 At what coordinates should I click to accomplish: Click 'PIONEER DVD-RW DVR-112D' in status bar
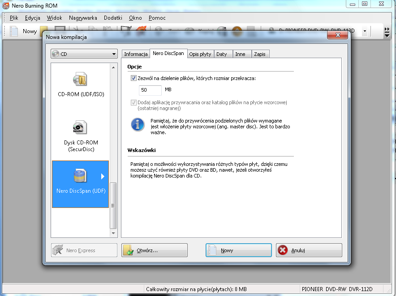(x=337, y=289)
